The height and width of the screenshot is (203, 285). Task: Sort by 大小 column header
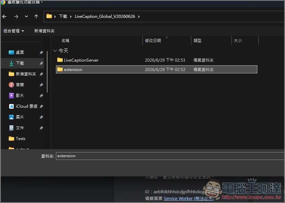pyautogui.click(x=238, y=40)
